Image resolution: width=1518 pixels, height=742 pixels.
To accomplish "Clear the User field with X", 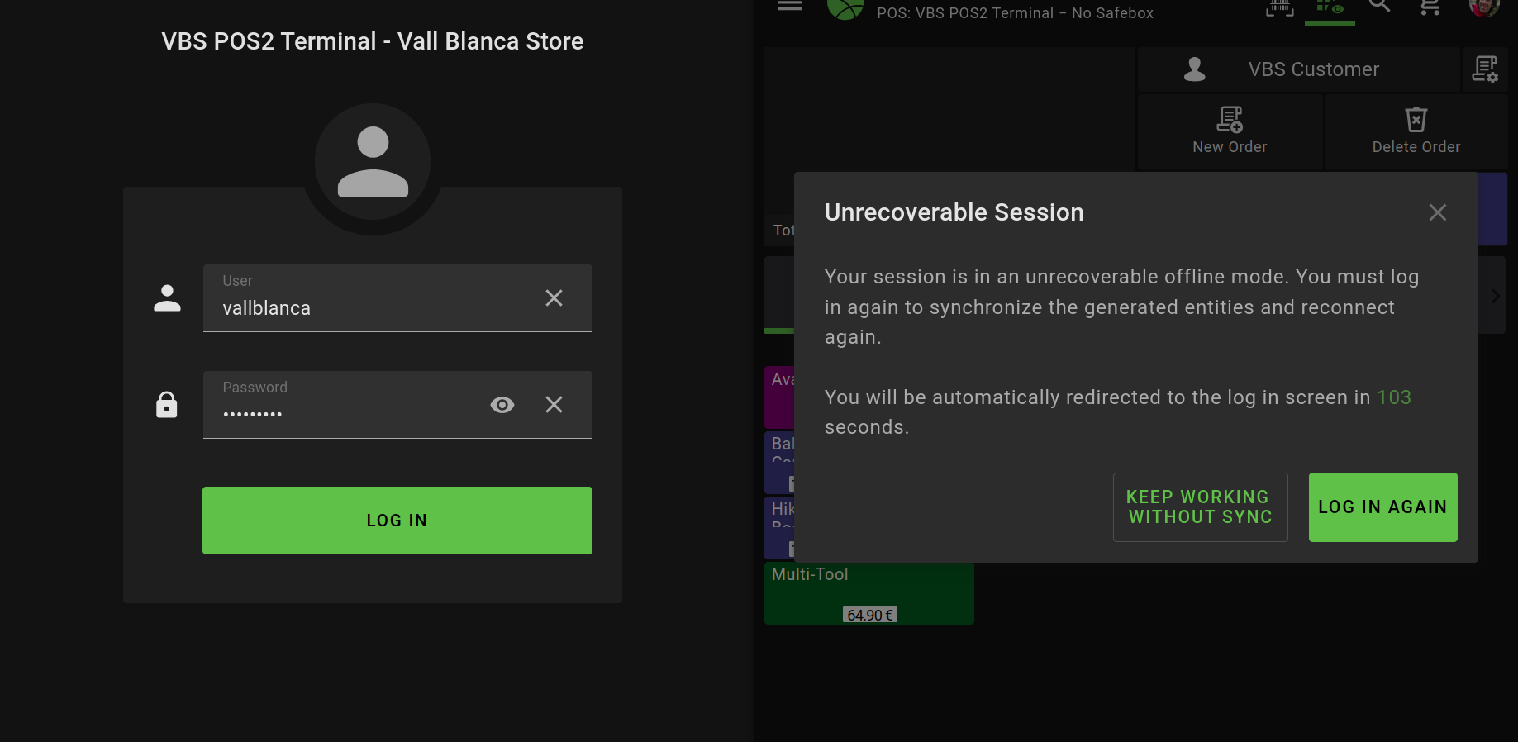I will 554,298.
